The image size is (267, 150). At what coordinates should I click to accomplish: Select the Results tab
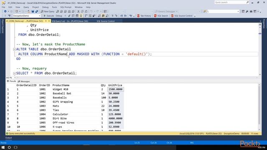(11, 81)
